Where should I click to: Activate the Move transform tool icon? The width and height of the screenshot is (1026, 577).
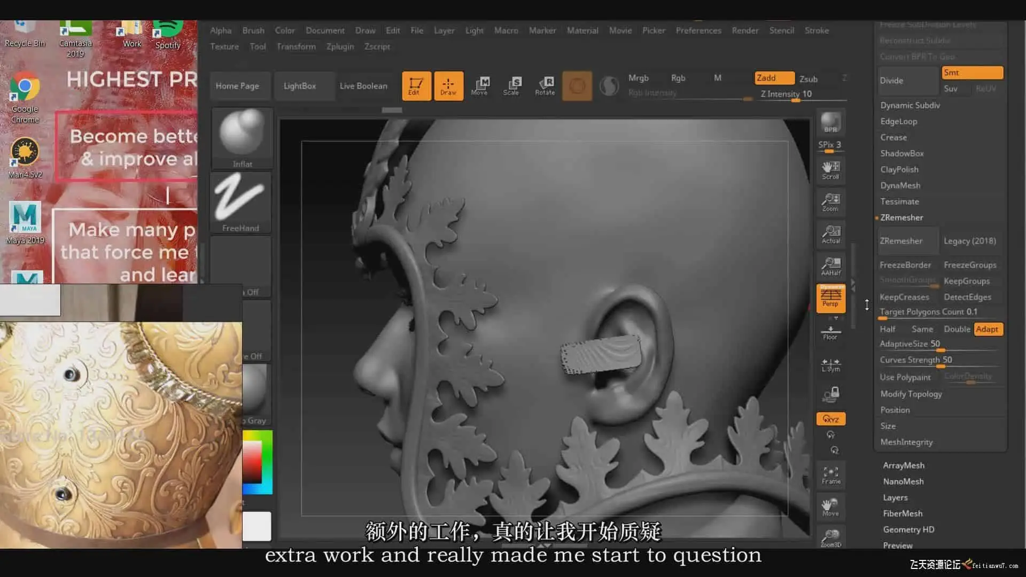pyautogui.click(x=479, y=85)
